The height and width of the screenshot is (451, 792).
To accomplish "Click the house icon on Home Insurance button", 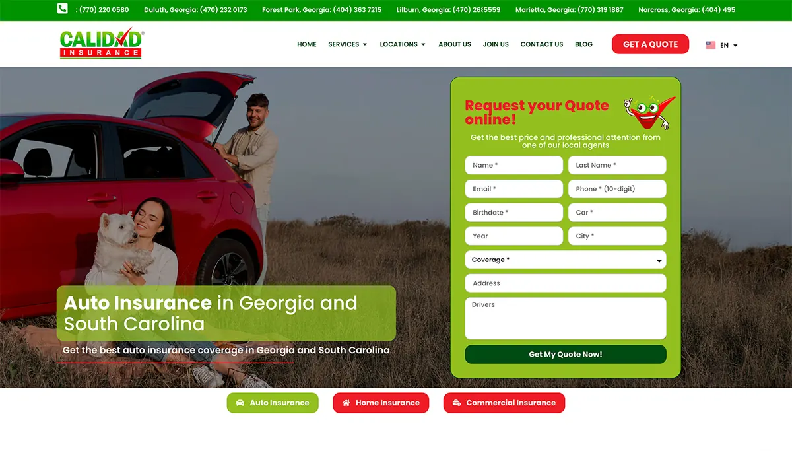I will [346, 403].
